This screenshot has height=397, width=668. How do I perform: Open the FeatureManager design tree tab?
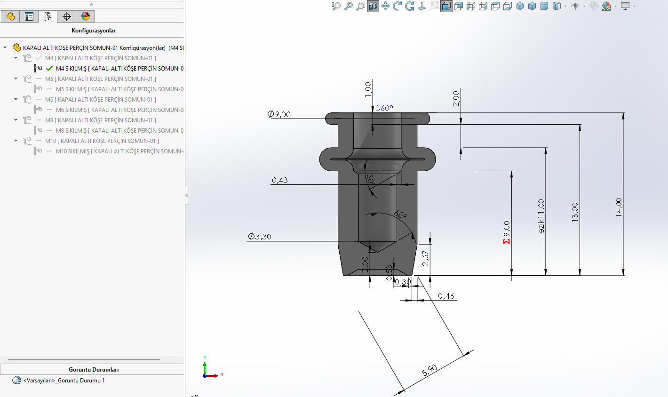[x=10, y=16]
